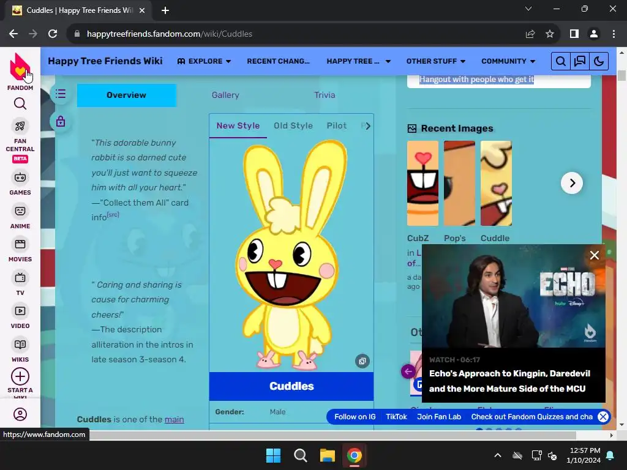This screenshot has height=470, width=627.
Task: Open File Explorer from taskbar
Action: click(327, 455)
